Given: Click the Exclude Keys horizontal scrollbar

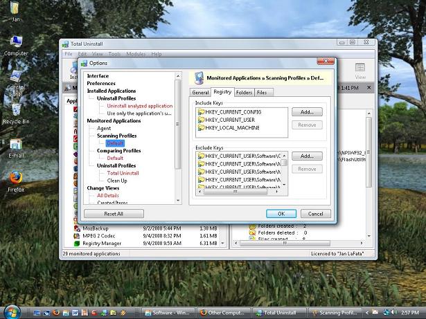Looking at the screenshot, I should (236, 192).
